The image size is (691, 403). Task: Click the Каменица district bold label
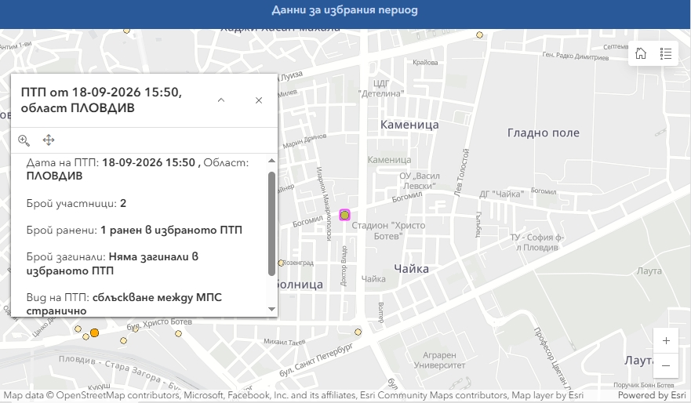(x=409, y=125)
